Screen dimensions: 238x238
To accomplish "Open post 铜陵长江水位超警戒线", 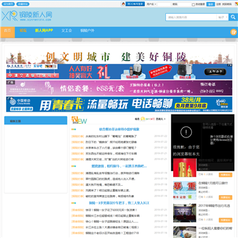I will (112, 216).
